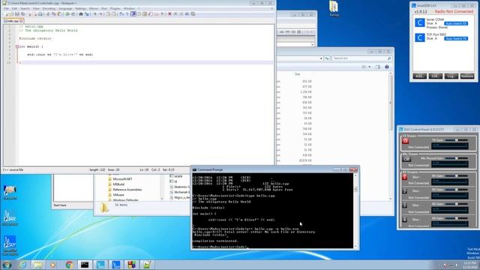
Task: Click the Save All icon in Notepad++ toolbar
Action: (x=22, y=14)
